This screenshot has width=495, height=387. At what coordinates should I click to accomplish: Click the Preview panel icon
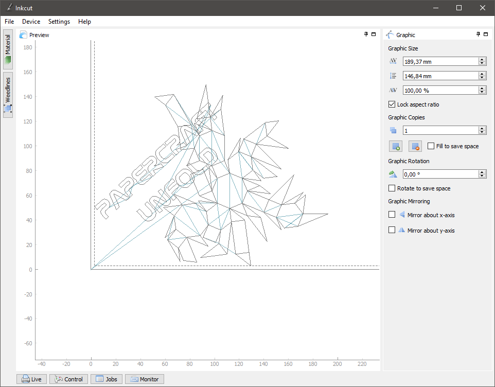click(x=23, y=34)
